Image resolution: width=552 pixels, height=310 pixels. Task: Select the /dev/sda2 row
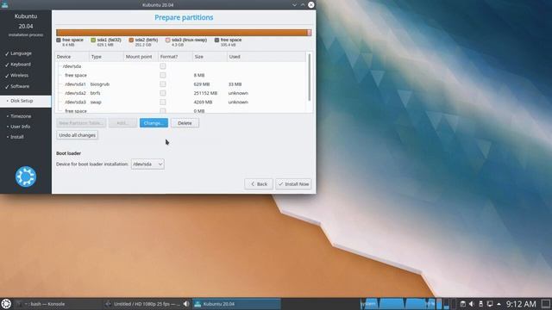click(x=181, y=93)
